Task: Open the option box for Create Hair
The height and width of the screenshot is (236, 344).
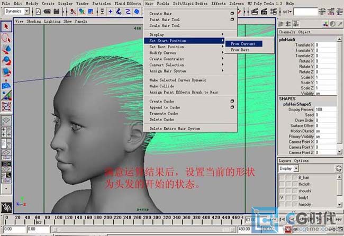Action: tap(232, 14)
